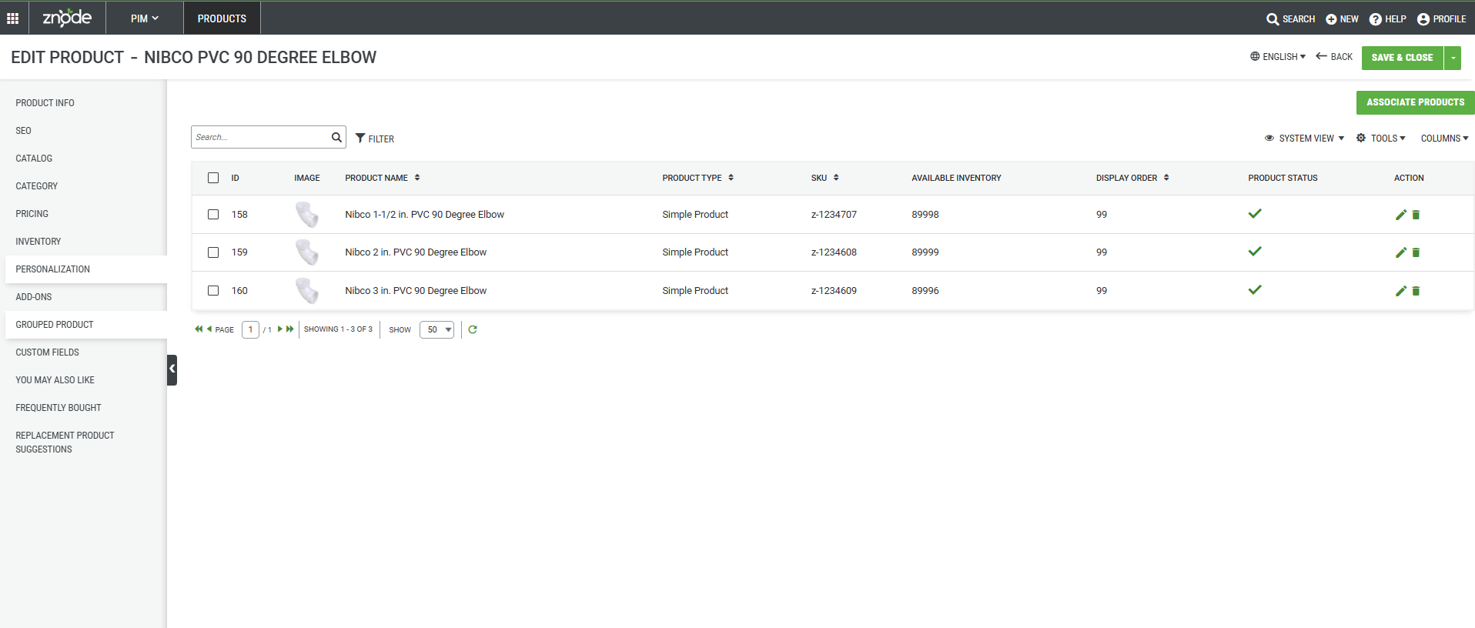This screenshot has height=628, width=1475.
Task: Edit product 160 with pencil icon
Action: click(x=1401, y=291)
